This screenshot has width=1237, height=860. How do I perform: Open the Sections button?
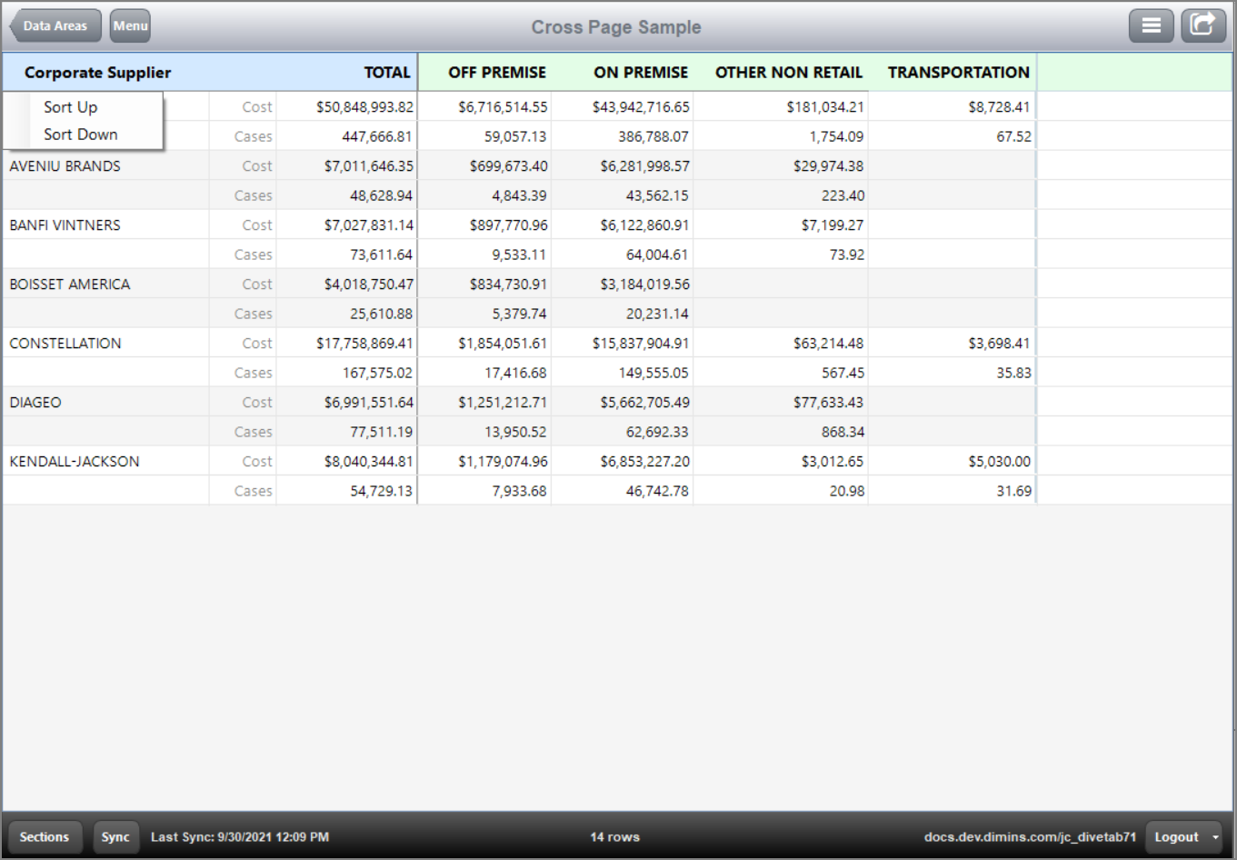(x=44, y=837)
